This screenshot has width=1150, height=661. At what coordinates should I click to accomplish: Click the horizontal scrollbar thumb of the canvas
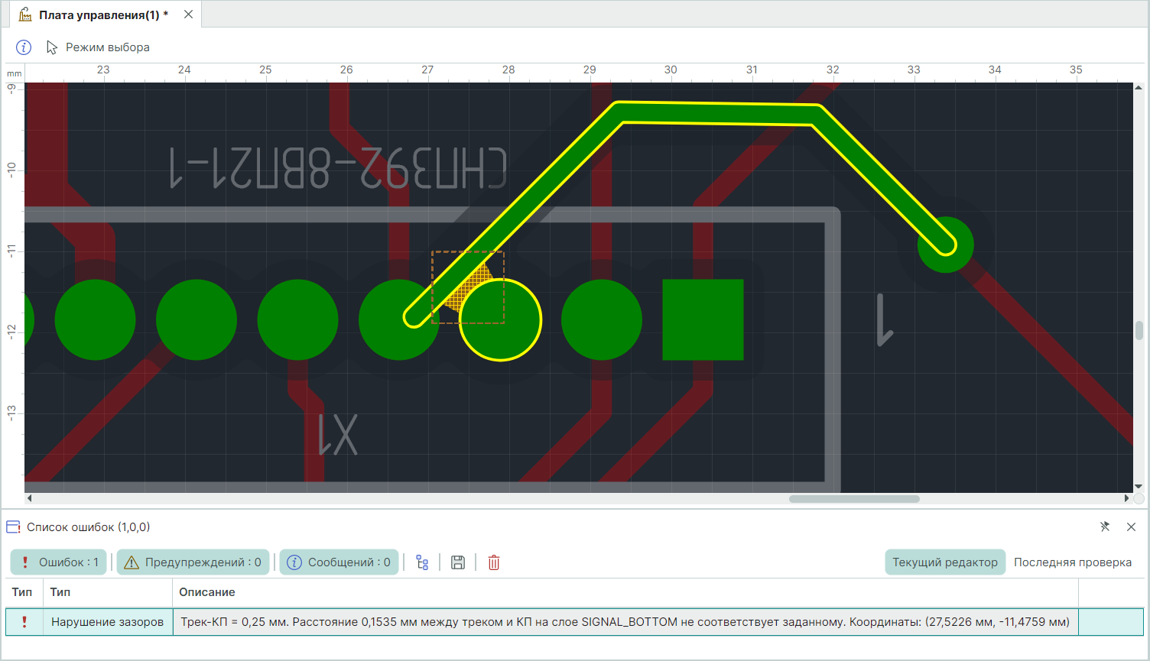pyautogui.click(x=854, y=499)
